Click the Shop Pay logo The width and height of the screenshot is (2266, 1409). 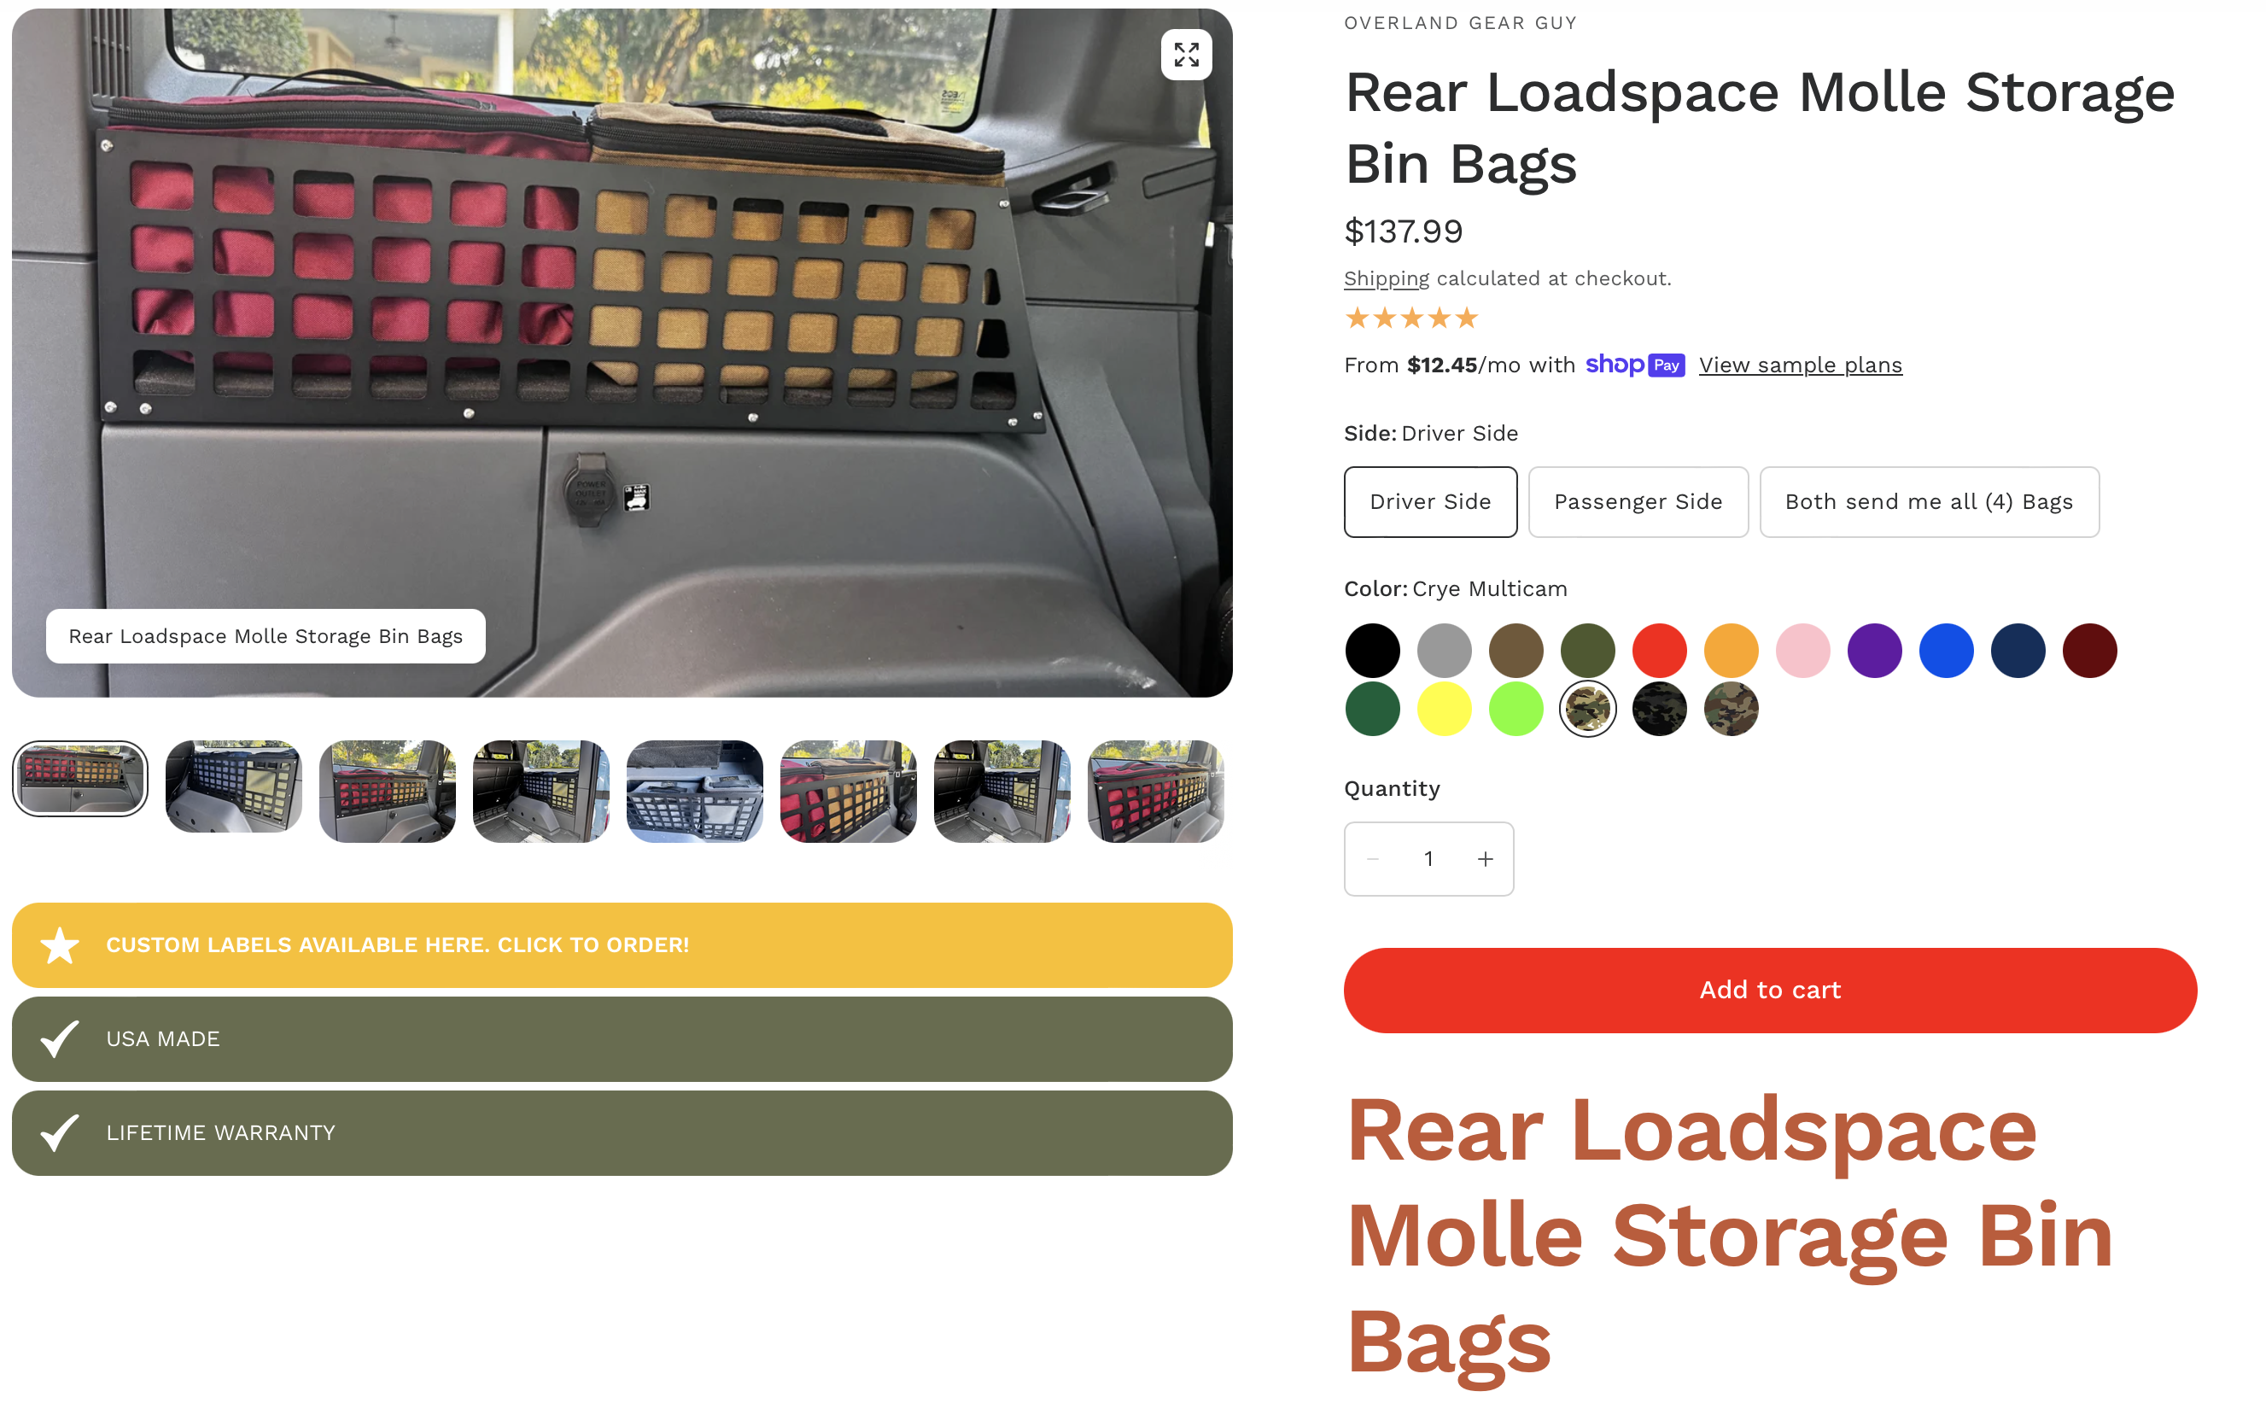(x=1635, y=365)
